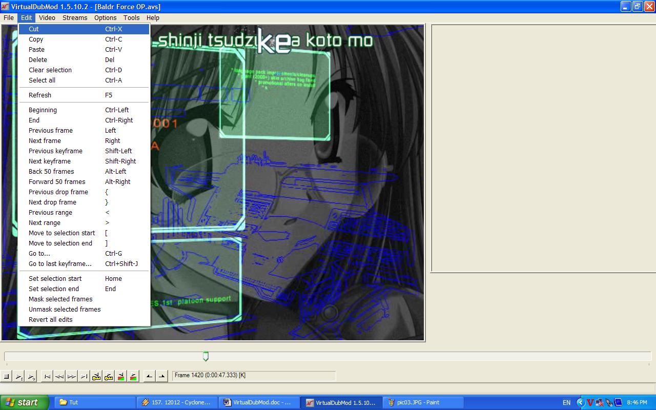656x410 pixels.
Task: Open the Video menu
Action: [x=47, y=17]
